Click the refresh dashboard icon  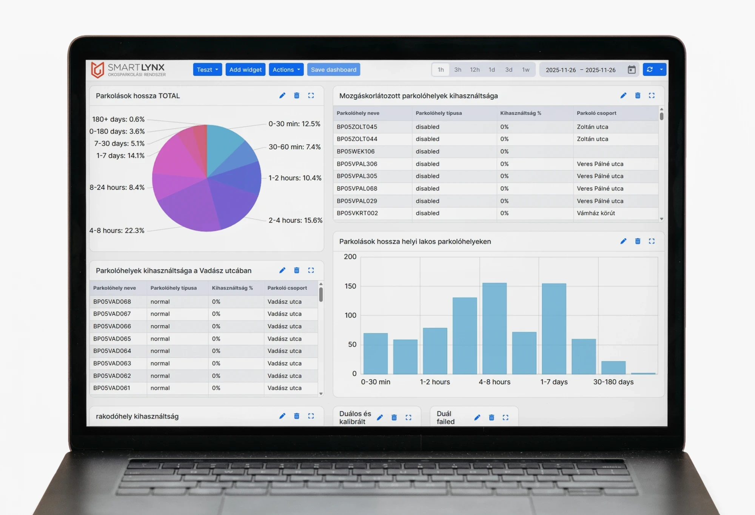point(649,69)
